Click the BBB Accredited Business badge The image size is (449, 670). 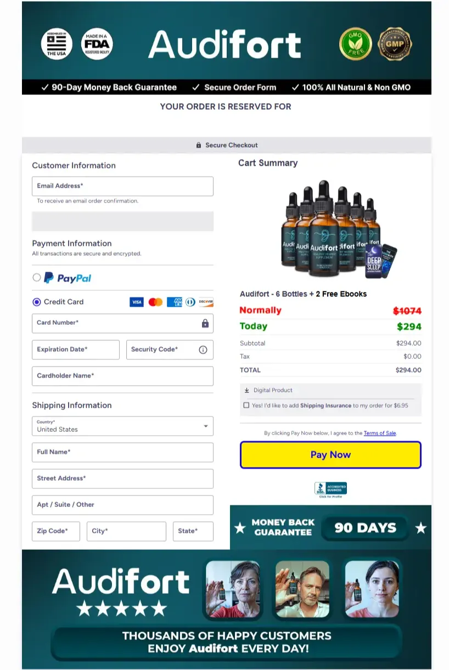[x=330, y=489]
